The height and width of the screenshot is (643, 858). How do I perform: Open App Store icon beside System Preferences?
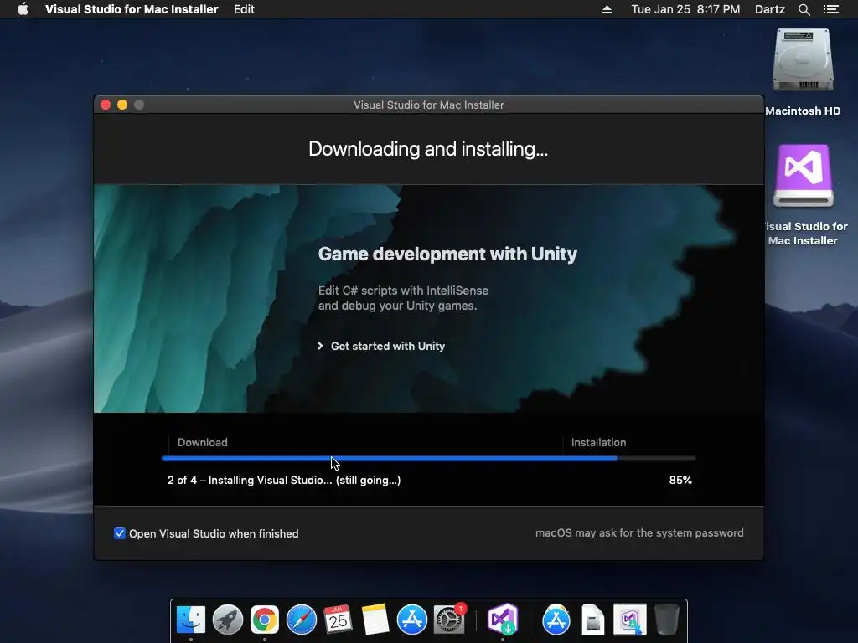412,620
